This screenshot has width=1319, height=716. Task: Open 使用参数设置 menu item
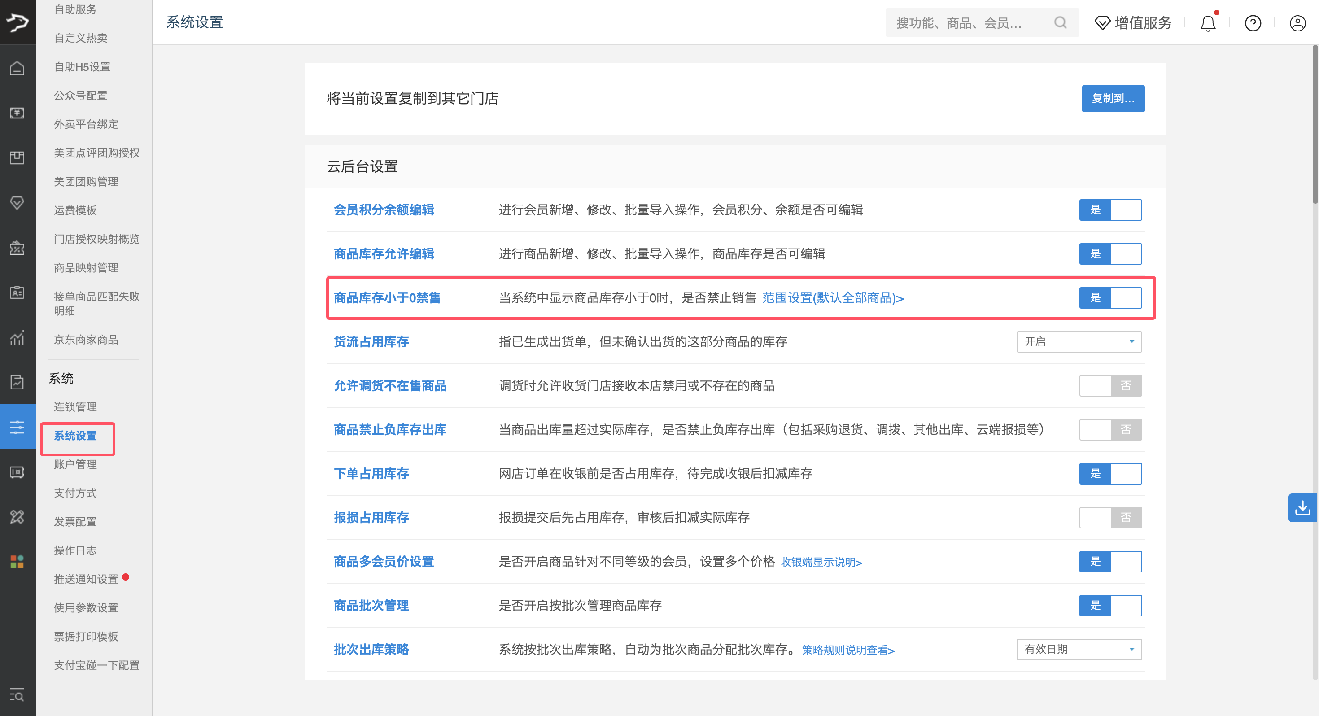click(x=86, y=607)
